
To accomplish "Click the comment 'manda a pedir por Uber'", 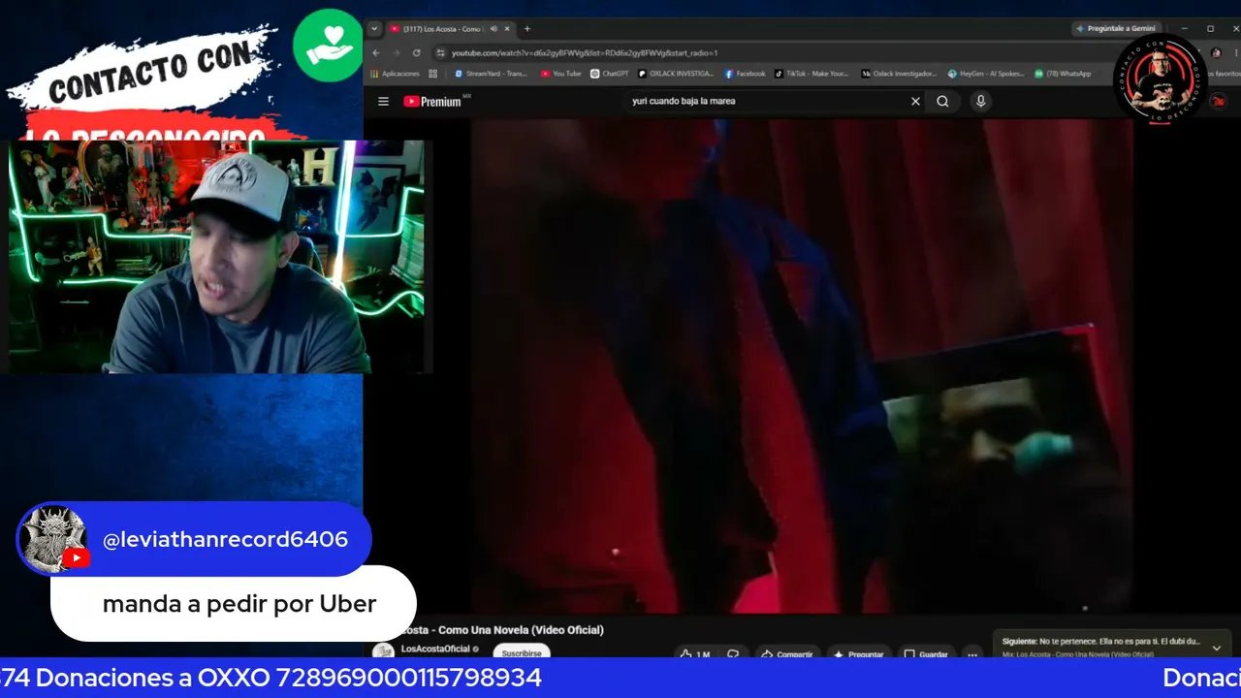I will (239, 604).
